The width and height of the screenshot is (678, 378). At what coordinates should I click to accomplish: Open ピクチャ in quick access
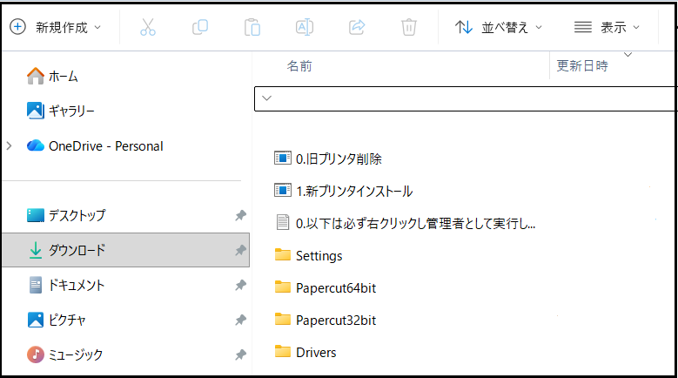click(x=67, y=320)
